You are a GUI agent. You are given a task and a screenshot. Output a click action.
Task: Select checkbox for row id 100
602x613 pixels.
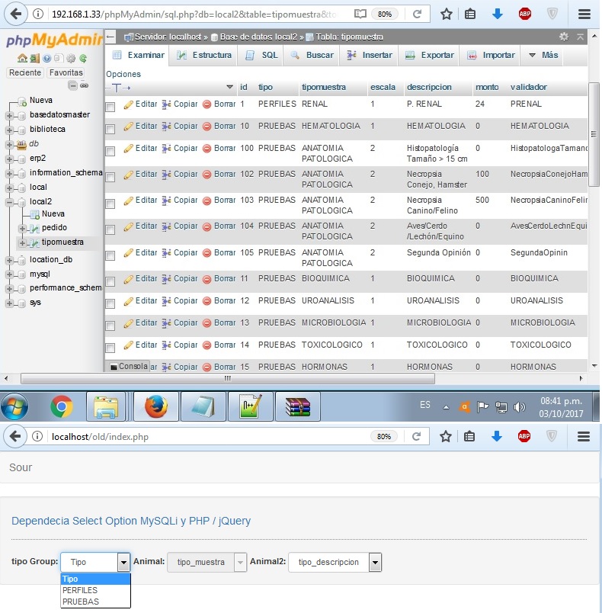[x=110, y=152]
